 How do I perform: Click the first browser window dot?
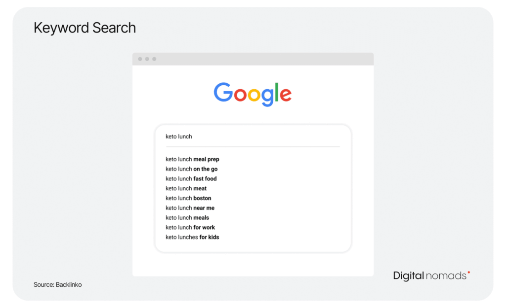coord(140,59)
